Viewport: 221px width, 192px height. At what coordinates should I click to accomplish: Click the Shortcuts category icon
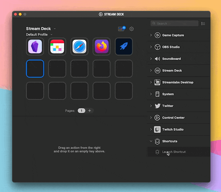click(x=157, y=141)
